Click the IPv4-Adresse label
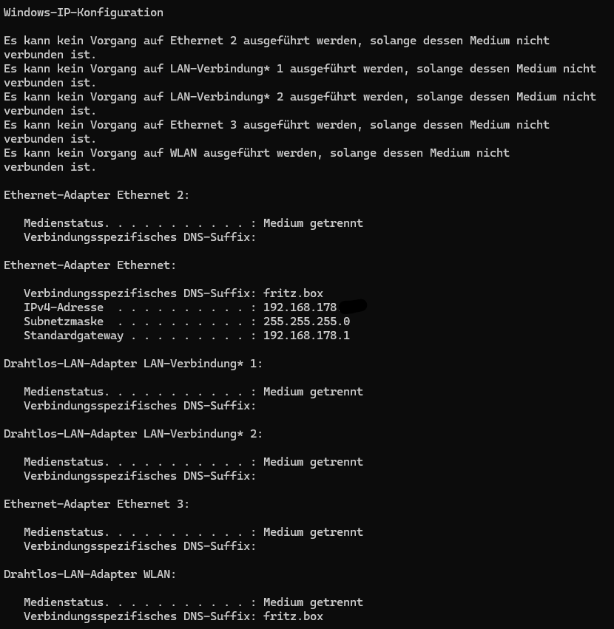The width and height of the screenshot is (614, 629). [64, 307]
